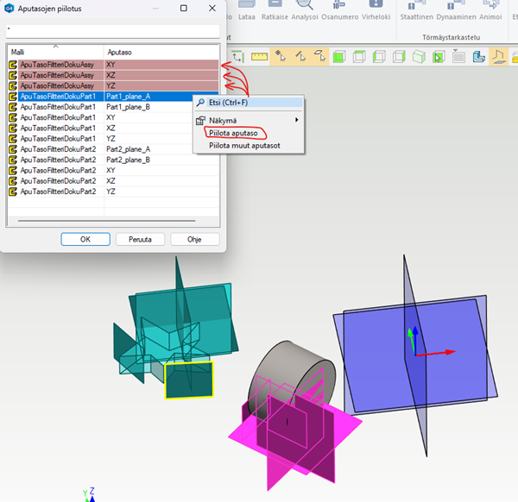
Task: Choose Piilota aputaso from context menu
Action: [233, 133]
